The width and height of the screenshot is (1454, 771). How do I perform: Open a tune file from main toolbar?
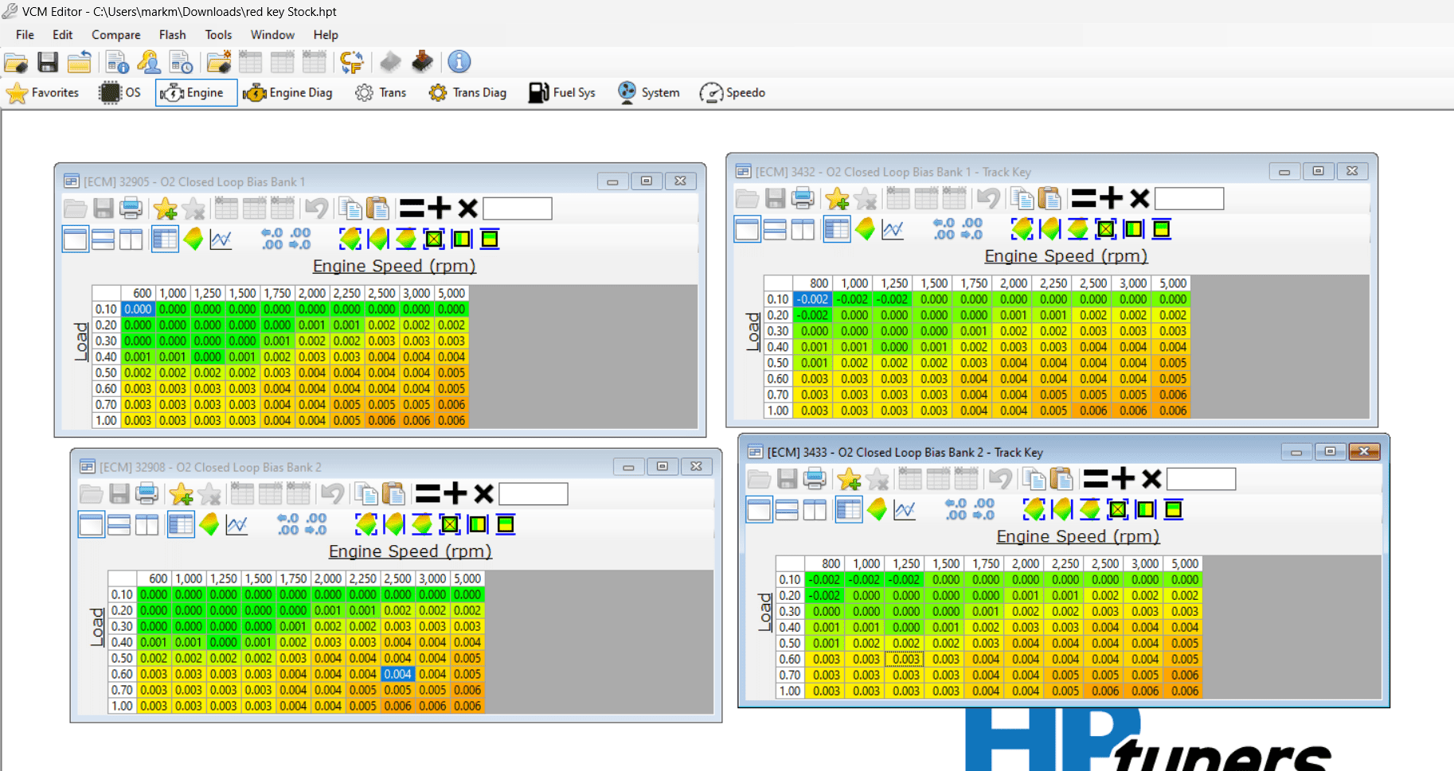16,62
